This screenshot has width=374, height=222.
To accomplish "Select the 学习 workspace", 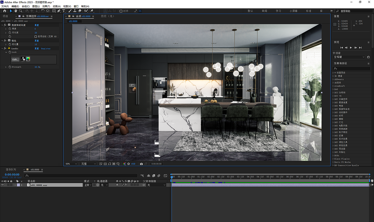I will coord(278,11).
